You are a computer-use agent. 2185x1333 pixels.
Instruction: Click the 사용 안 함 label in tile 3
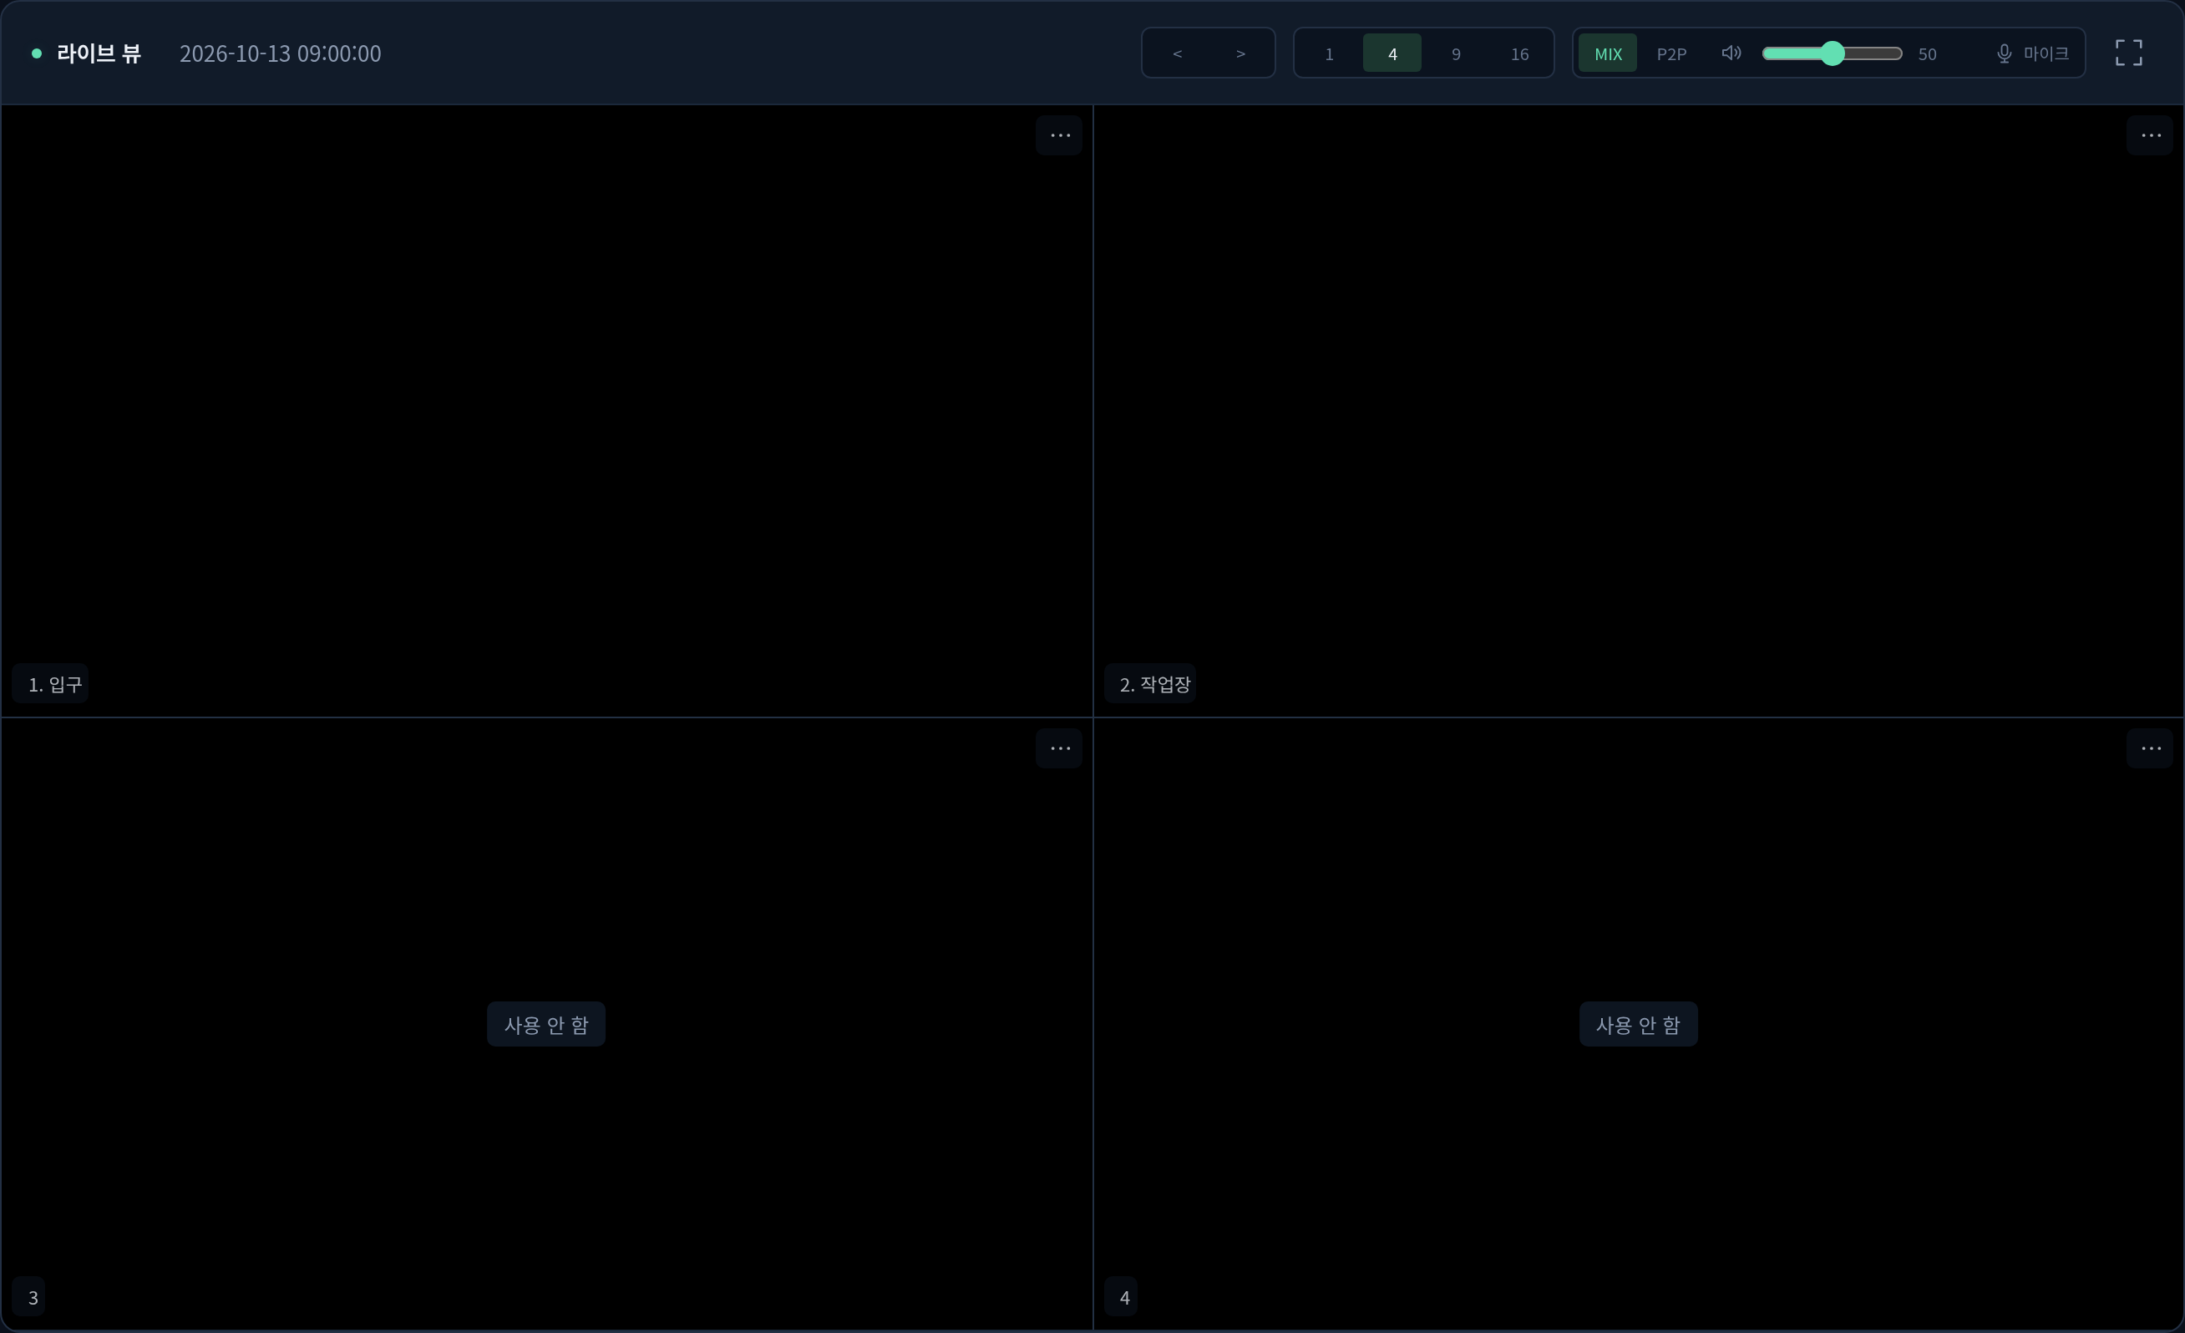tap(546, 1024)
